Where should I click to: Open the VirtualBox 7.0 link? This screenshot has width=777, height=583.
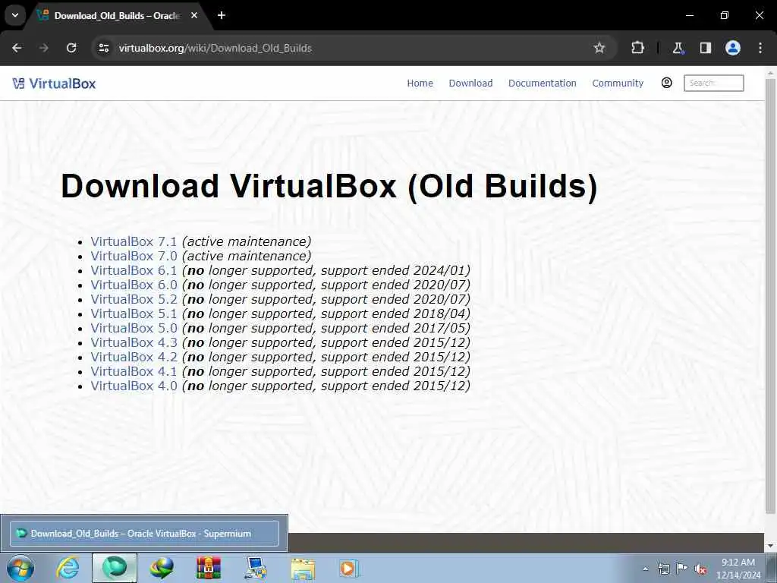(134, 256)
